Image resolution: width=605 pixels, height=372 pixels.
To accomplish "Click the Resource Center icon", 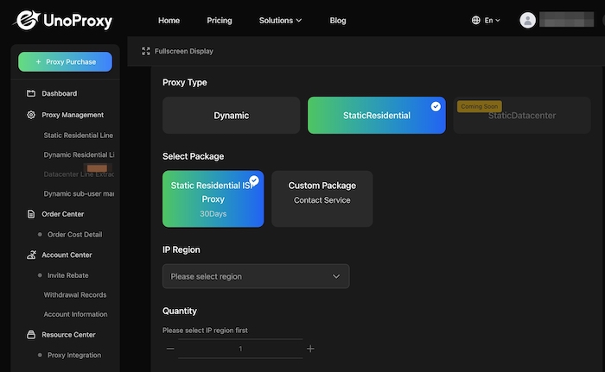I will coord(31,335).
